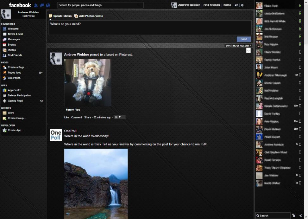Viewport: 308px width, 219px height.
Task: Select the Add Photos/Video tab
Action: 89,16
